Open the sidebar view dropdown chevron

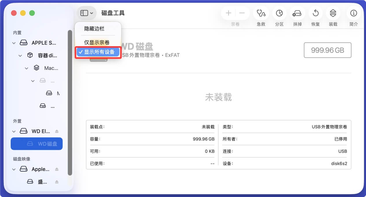click(x=92, y=13)
